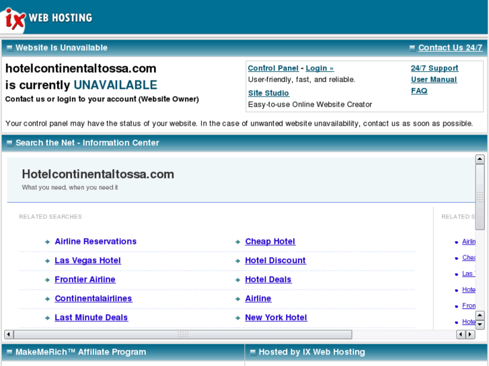Open the Last Minute Deals link
Screen dimensions: 489x366
[x=91, y=318]
